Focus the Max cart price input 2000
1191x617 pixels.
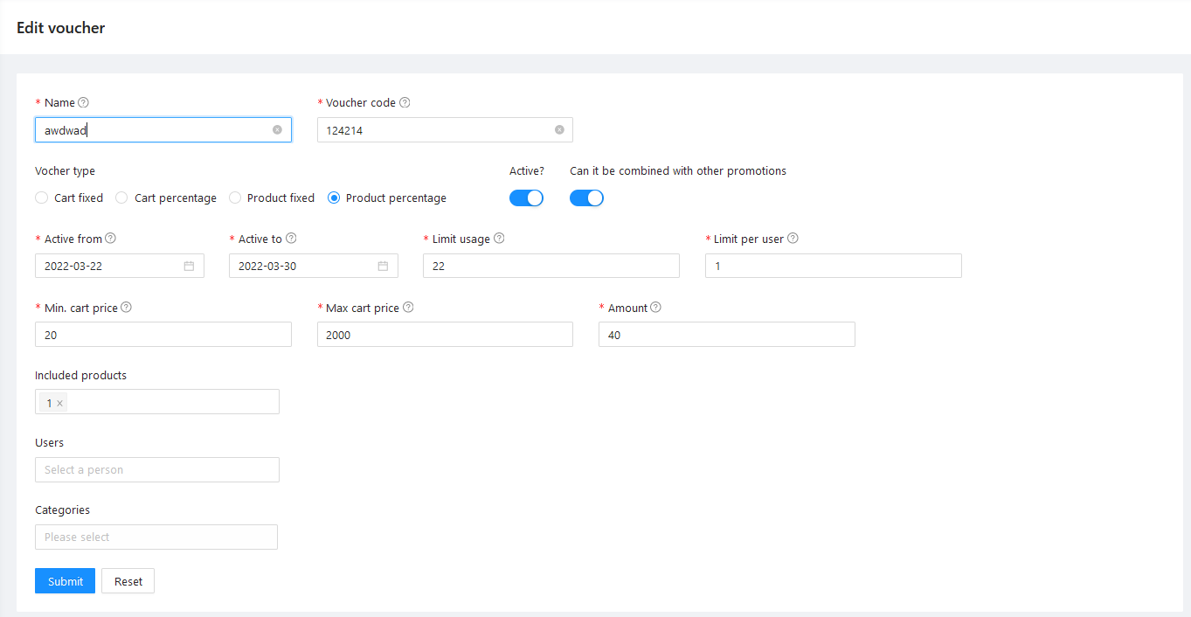click(445, 335)
